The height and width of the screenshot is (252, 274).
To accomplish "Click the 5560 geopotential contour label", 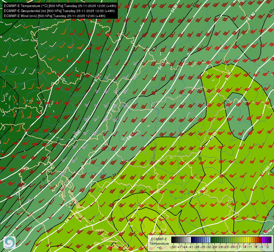I will 266,171.
